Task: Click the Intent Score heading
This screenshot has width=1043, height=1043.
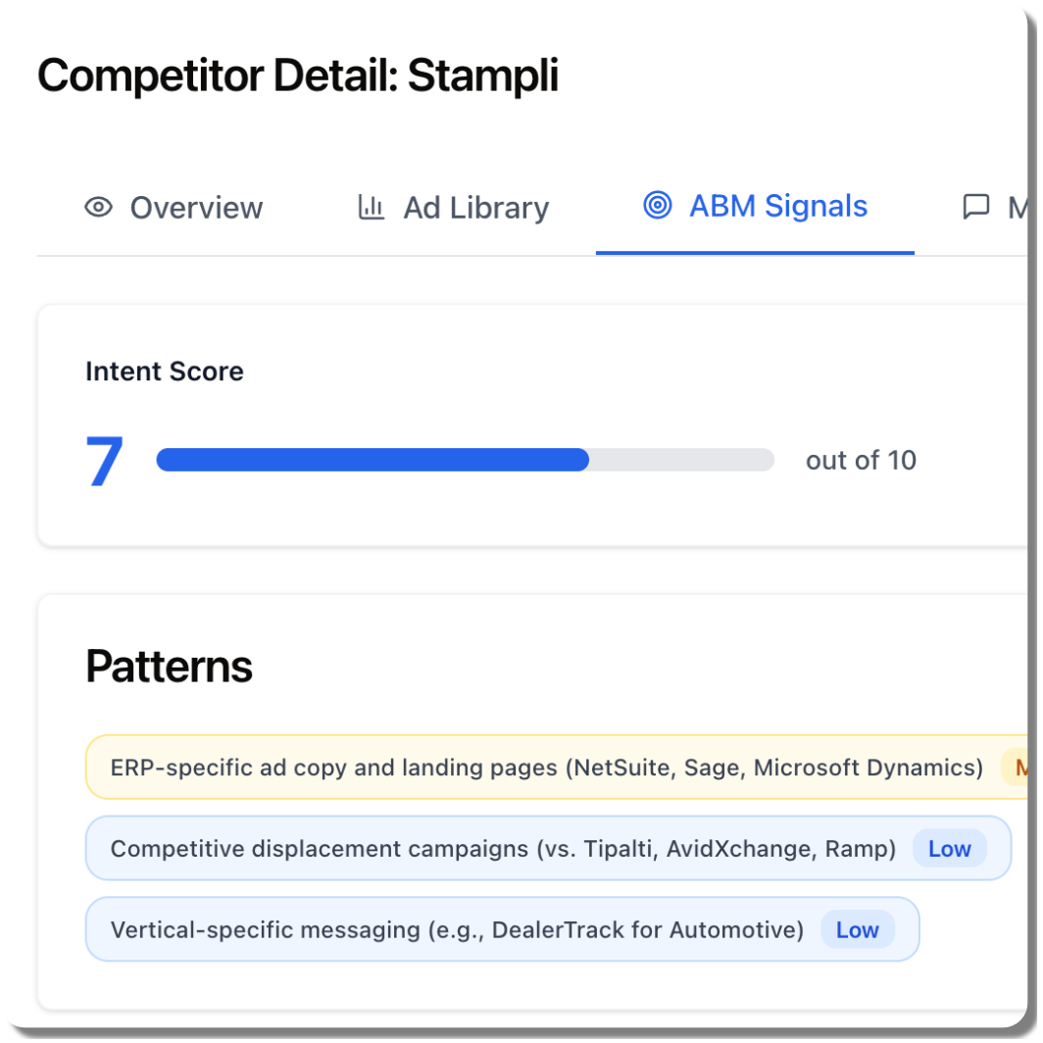Action: coord(165,372)
